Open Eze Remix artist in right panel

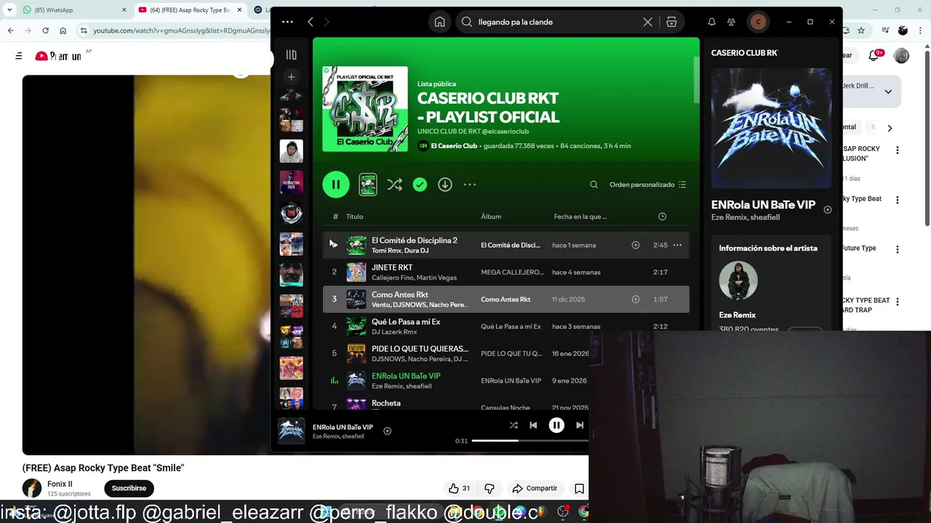738,315
